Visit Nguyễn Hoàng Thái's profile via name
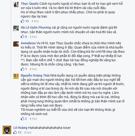135x136 pixels. 35,76
